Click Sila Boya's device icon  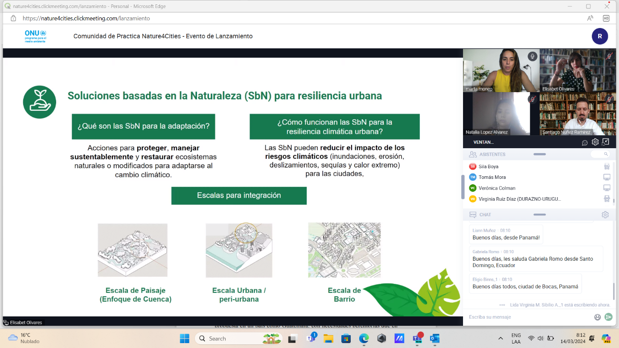(607, 166)
